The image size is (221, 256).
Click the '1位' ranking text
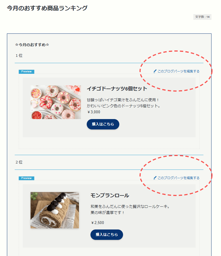[19, 56]
